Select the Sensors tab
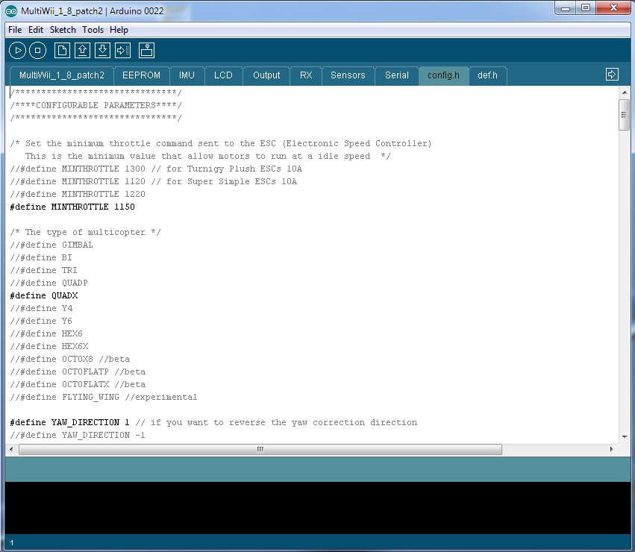Image resolution: width=635 pixels, height=552 pixels. pyautogui.click(x=348, y=75)
